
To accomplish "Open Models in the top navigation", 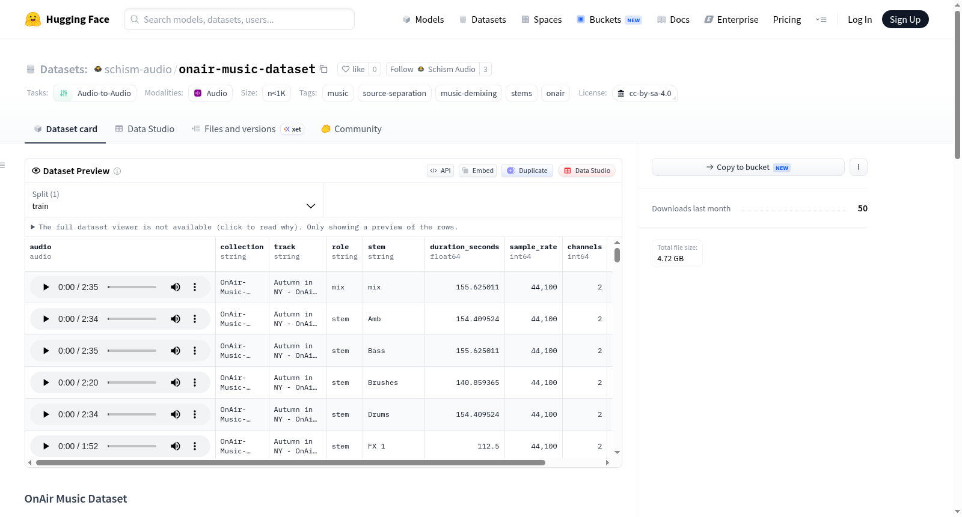I will click(423, 19).
